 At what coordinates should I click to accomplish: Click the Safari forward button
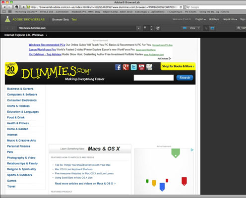(x=9, y=7)
